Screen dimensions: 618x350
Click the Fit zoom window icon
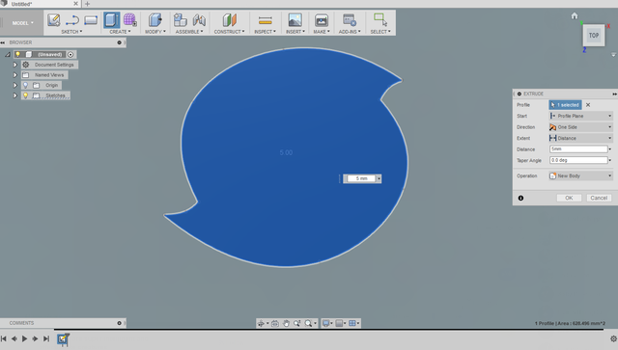coord(308,323)
